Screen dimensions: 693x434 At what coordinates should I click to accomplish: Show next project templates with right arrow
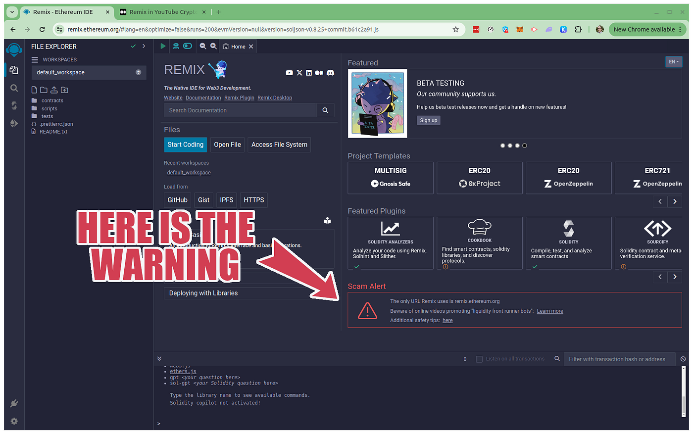coord(675,201)
